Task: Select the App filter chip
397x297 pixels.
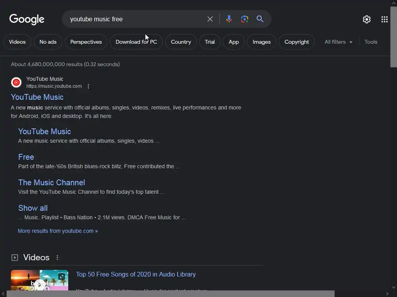Action: coord(234,42)
